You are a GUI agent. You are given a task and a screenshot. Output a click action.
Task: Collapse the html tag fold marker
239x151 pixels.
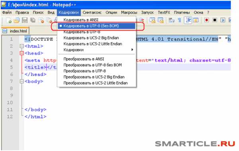coord(22,46)
